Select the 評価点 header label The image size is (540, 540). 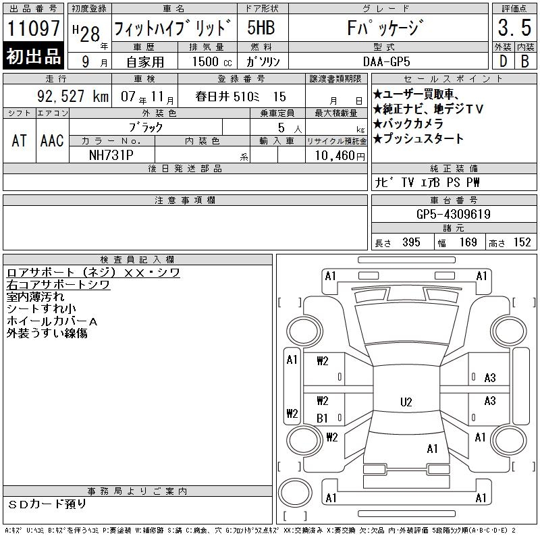(514, 9)
